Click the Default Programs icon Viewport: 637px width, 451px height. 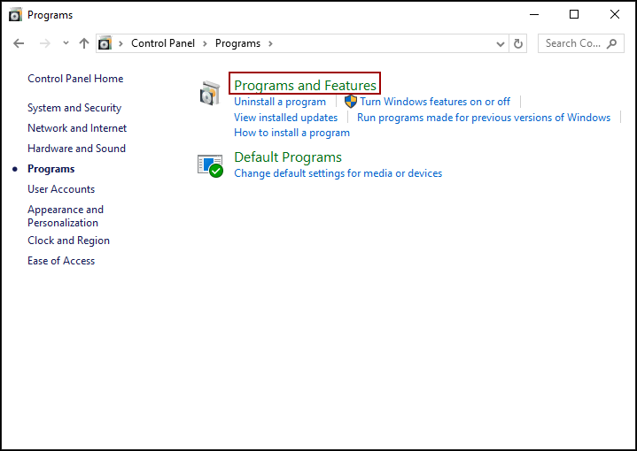click(210, 165)
